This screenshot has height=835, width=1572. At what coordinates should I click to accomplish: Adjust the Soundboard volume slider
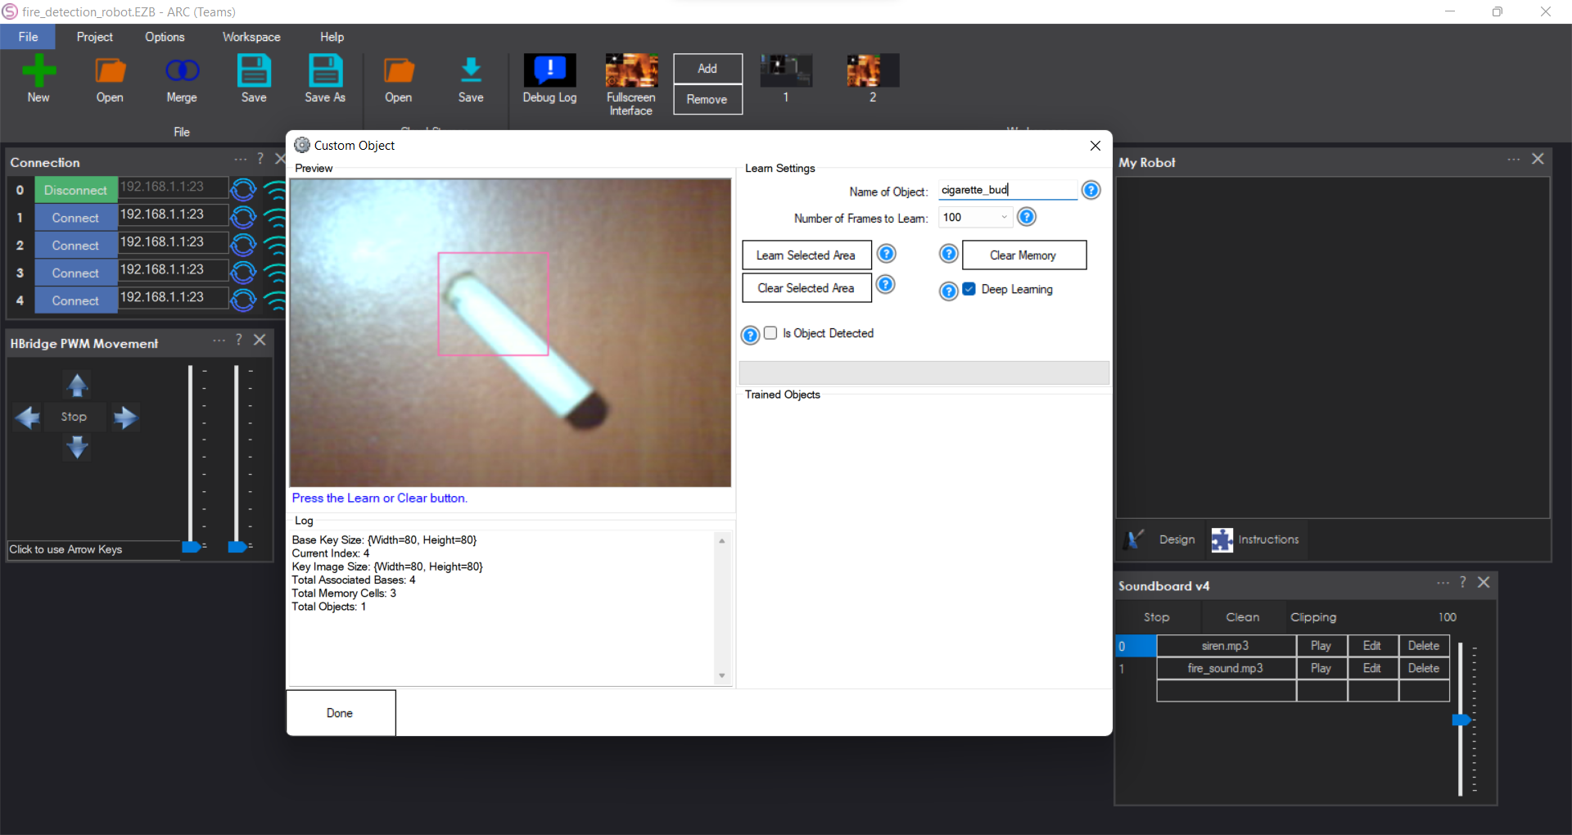(1462, 720)
